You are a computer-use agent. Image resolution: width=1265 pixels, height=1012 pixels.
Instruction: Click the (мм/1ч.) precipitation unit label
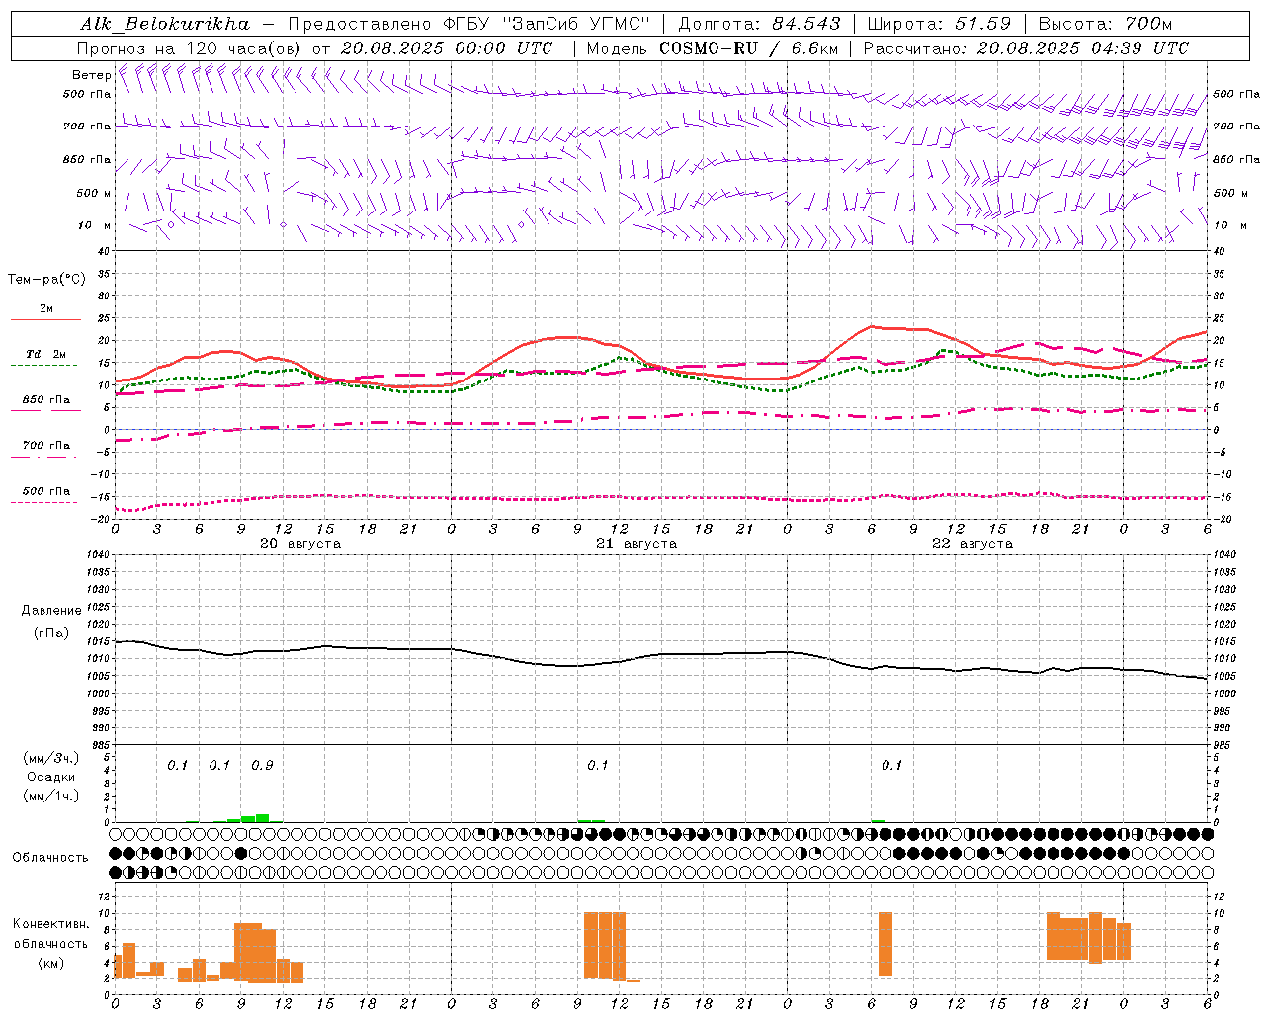pyautogui.click(x=51, y=796)
